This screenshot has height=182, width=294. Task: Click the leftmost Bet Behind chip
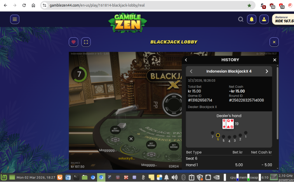115,130
